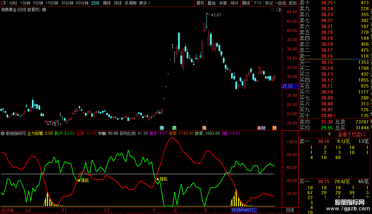The image size is (372, 214).
Task: Select the 60分钟 period tab
Action: point(82,3)
